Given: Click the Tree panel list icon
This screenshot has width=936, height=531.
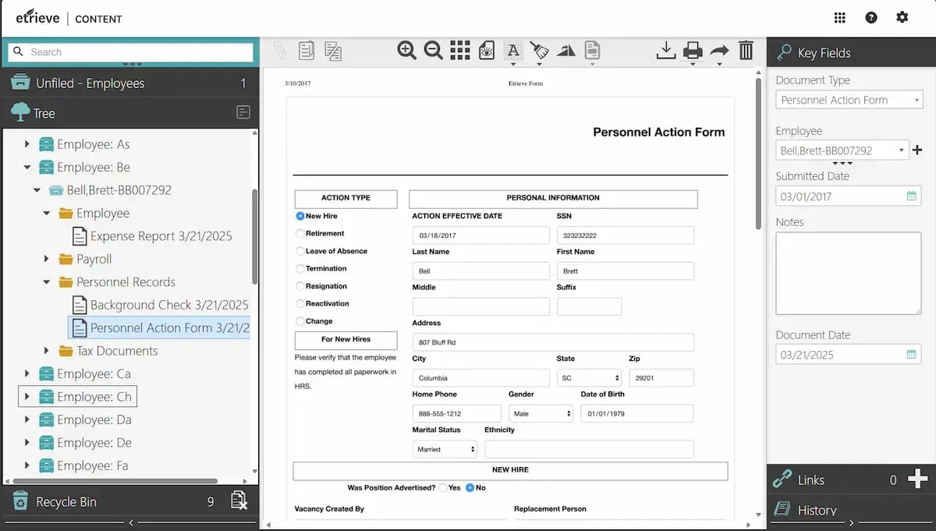Looking at the screenshot, I should (x=243, y=113).
